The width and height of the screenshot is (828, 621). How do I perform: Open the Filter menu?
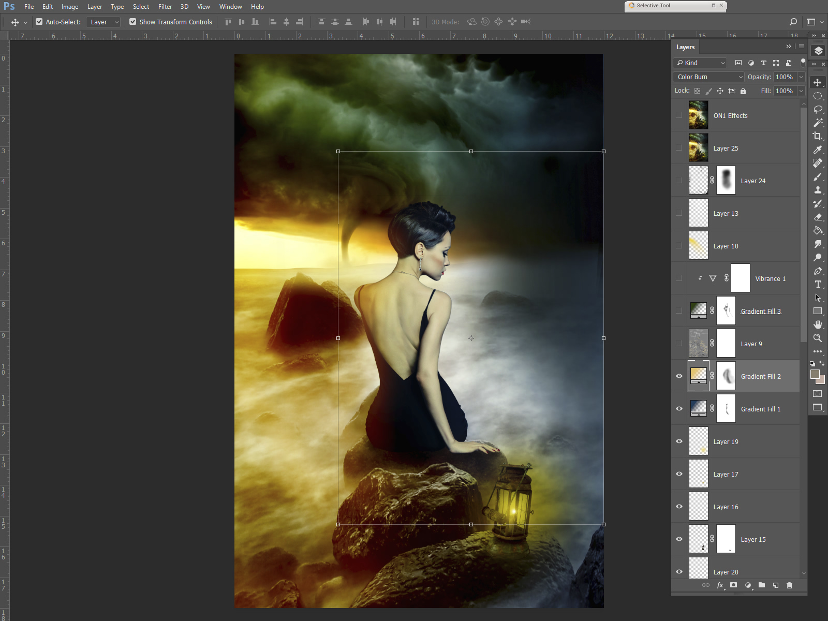coord(165,7)
